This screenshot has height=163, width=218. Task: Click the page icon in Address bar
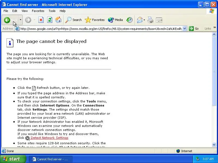(17, 29)
